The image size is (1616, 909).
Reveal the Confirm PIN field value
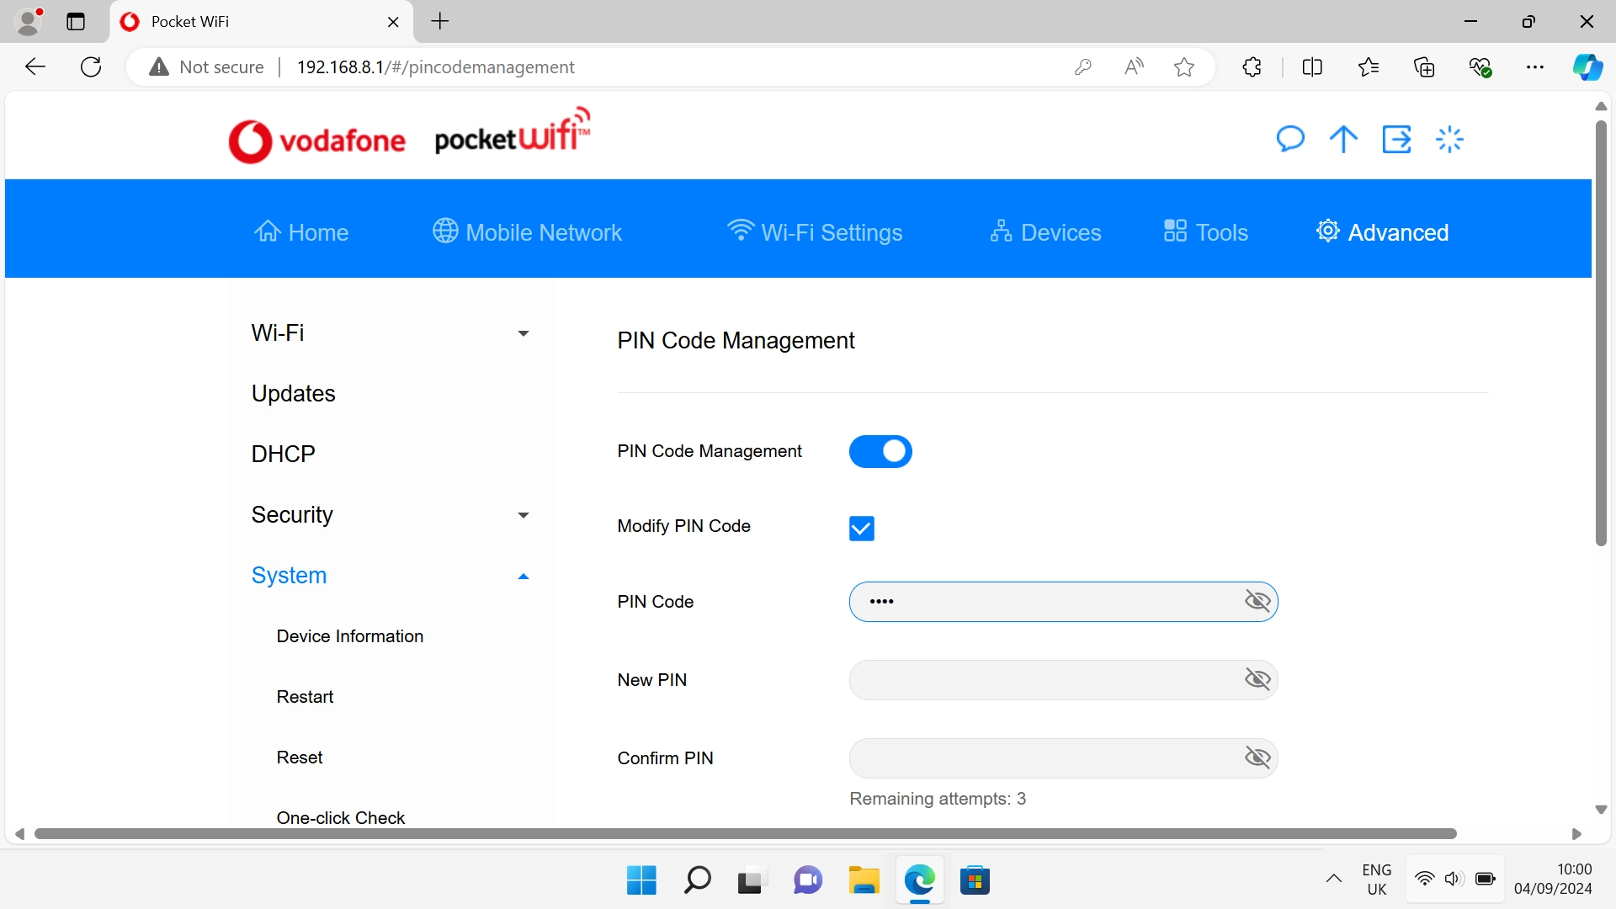pos(1257,757)
